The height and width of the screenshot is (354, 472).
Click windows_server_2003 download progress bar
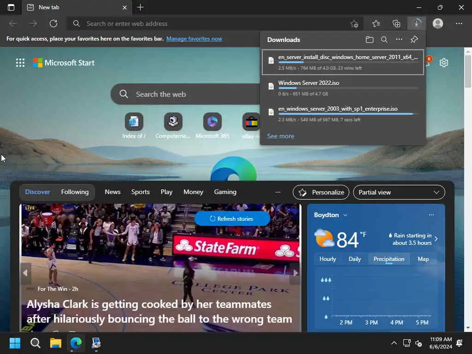tap(348, 114)
